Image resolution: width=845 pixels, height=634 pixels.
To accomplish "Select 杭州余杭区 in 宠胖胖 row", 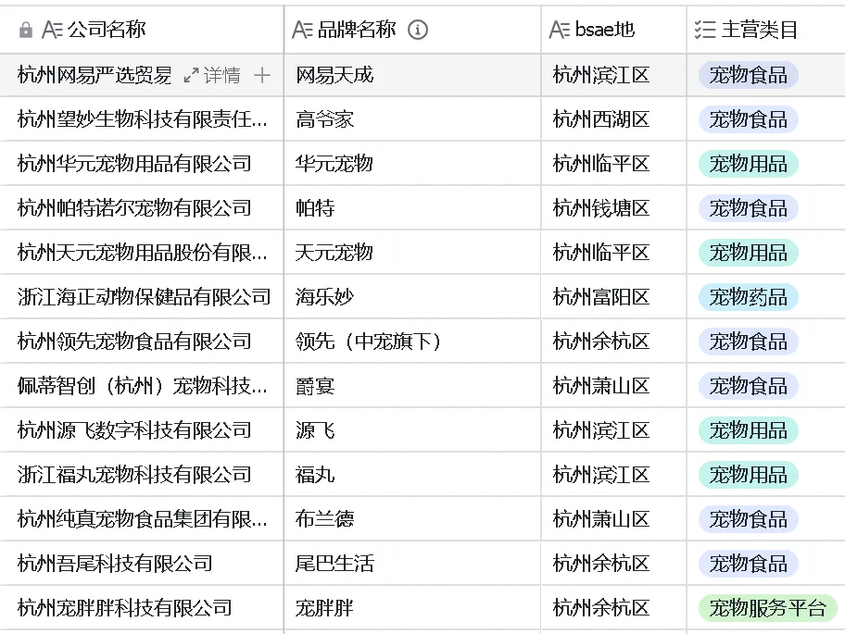I will coord(613,608).
